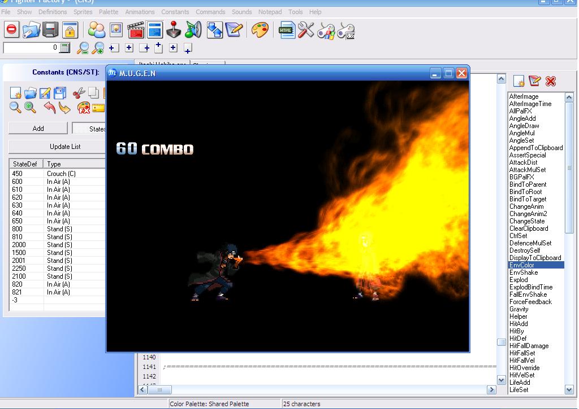Cut using the red scissors icon
This screenshot has height=409, width=579.
79,93
